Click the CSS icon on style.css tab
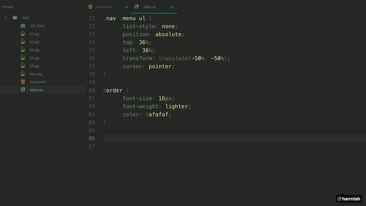 (136, 6)
